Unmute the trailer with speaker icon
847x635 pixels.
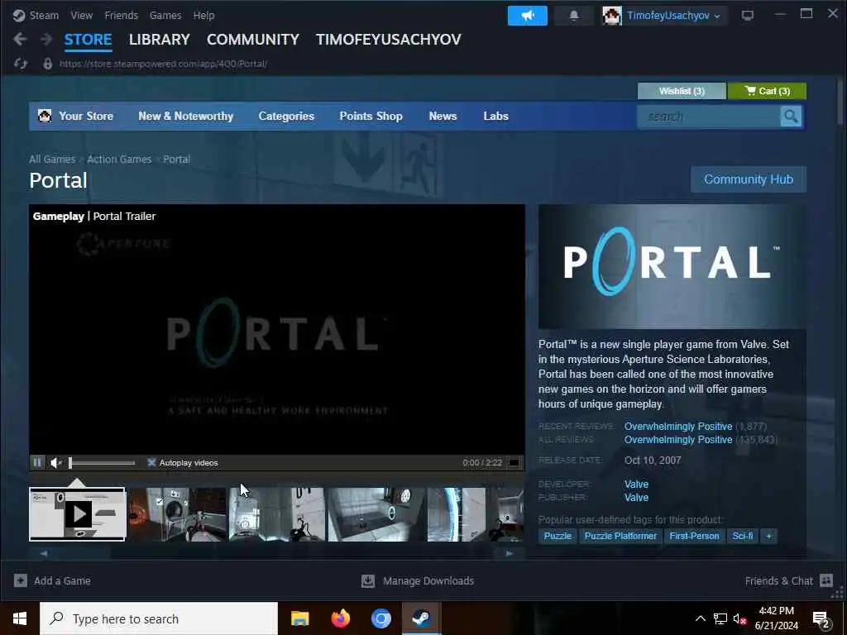click(56, 462)
